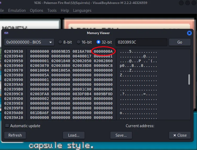Click value 02002860 in row 02039950

tap(103, 61)
